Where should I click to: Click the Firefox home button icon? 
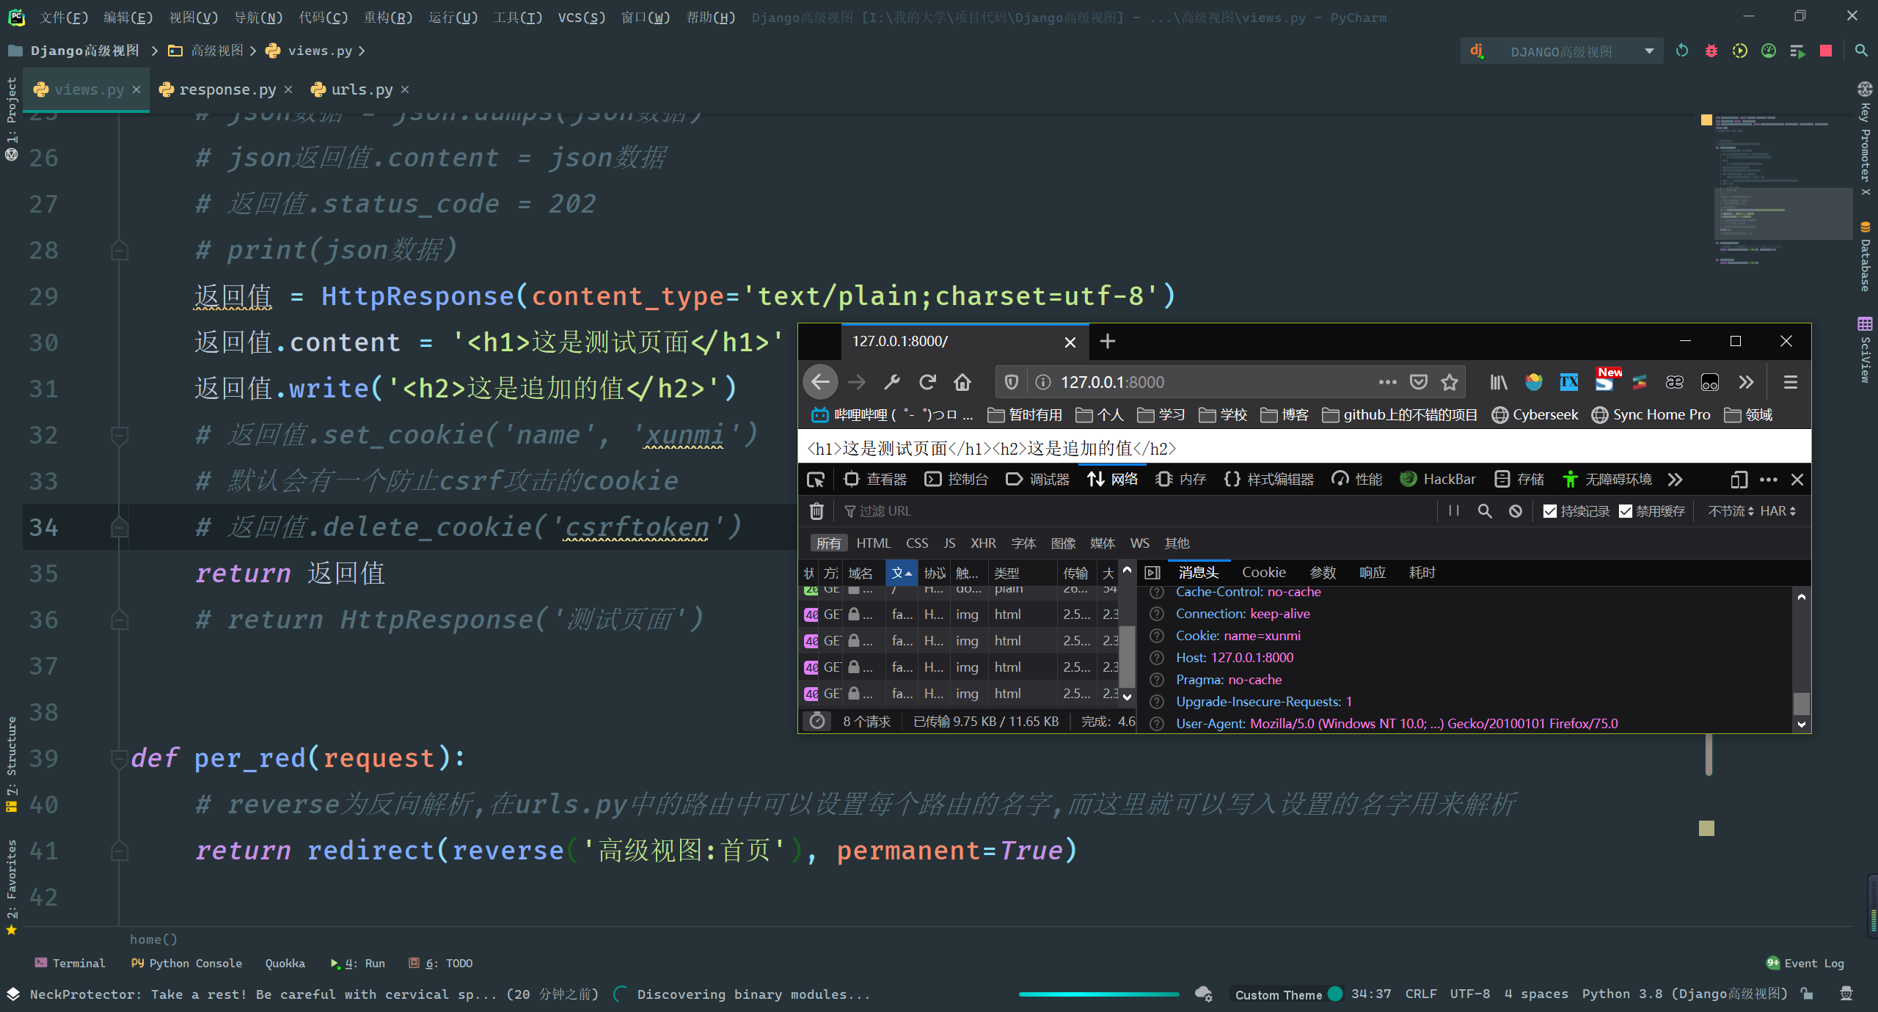click(x=962, y=382)
